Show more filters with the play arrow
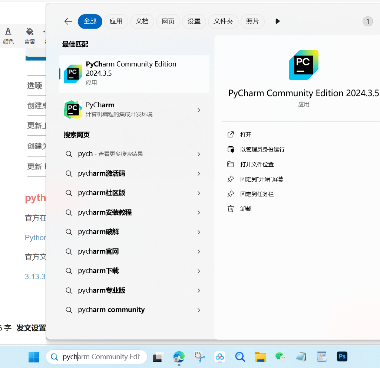This screenshot has height=368, width=380. [x=277, y=22]
